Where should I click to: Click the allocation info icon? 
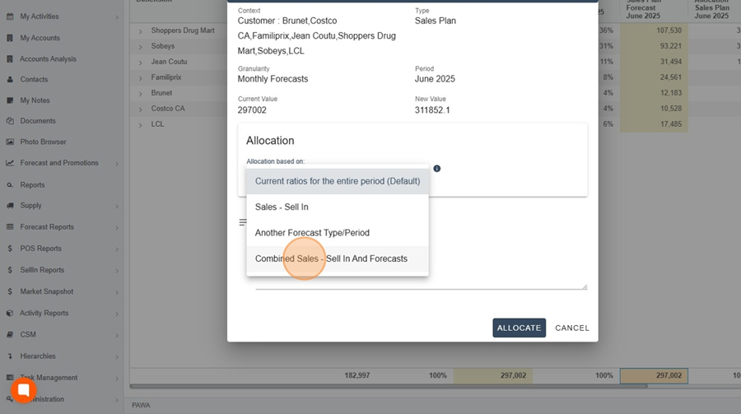tap(436, 169)
